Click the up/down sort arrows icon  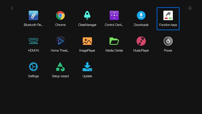[x=190, y=8]
